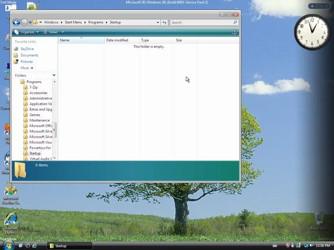Click the analog Clock gadget
Screen dimensions: 334x250
[x=312, y=32]
